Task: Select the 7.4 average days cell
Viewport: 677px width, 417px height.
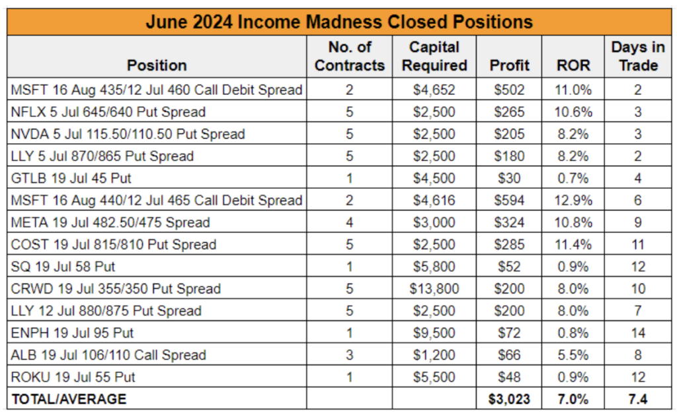Action: pos(638,399)
